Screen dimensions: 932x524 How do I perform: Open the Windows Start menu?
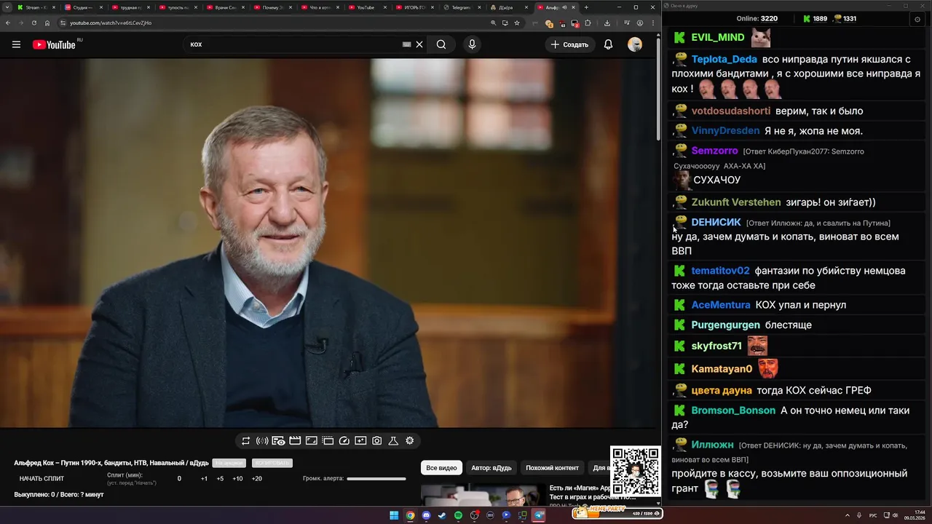pos(394,515)
